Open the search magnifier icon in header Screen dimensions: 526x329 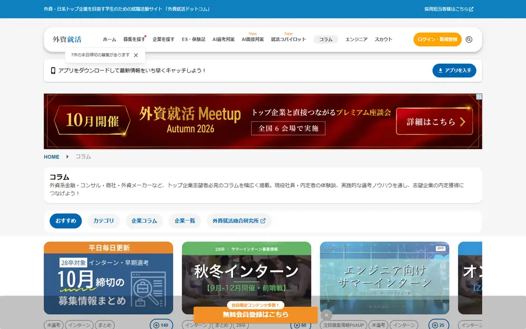(x=469, y=39)
